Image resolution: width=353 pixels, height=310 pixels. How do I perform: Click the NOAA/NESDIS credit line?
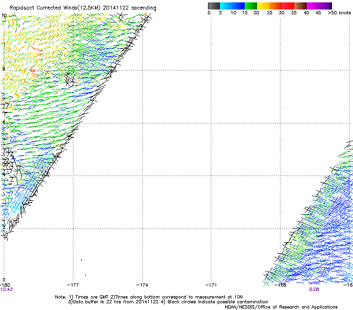point(281,307)
